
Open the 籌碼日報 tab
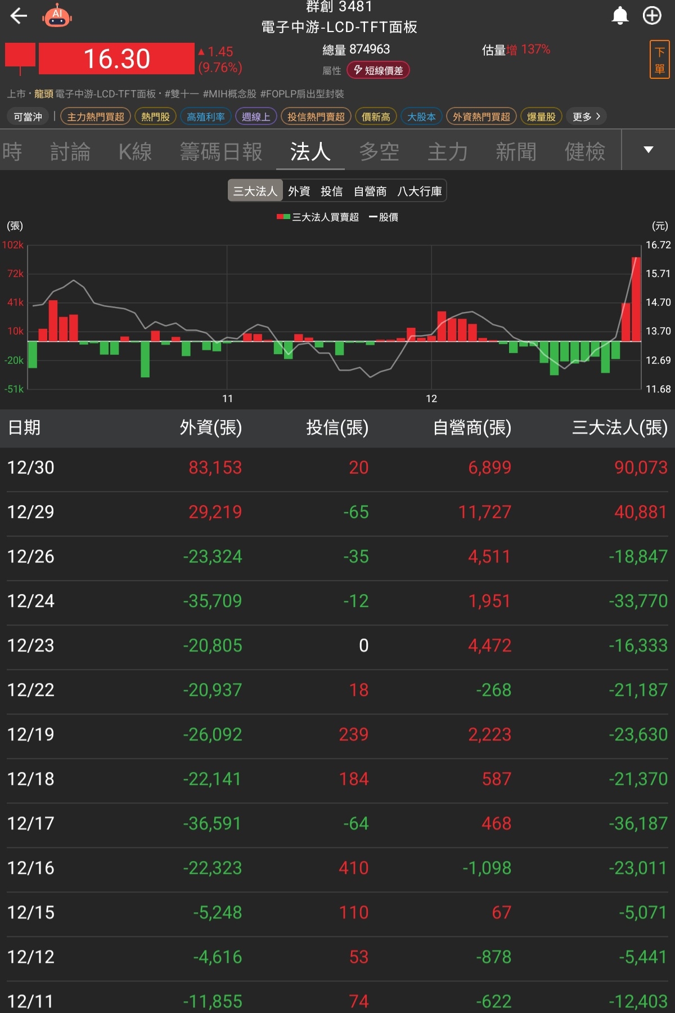pos(220,151)
